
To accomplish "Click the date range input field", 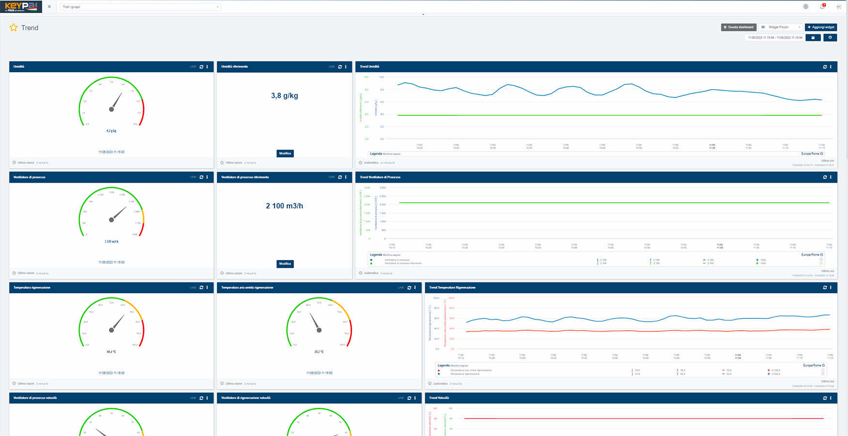I will pyautogui.click(x=774, y=37).
